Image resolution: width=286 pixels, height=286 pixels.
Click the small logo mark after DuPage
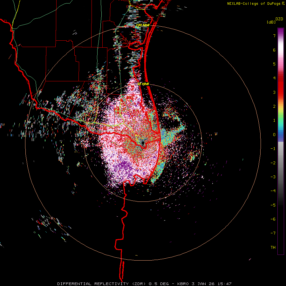283,3
